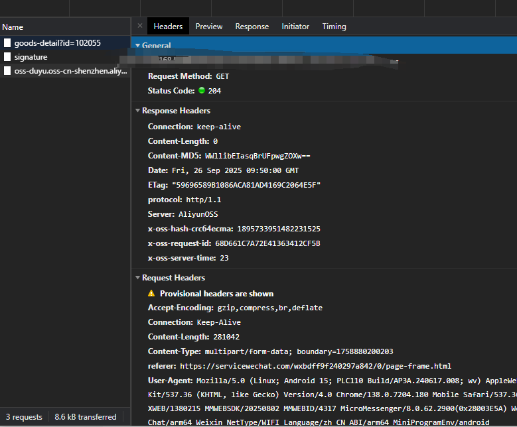Click the green status code indicator
Screen dimensions: 517x427
(202, 90)
